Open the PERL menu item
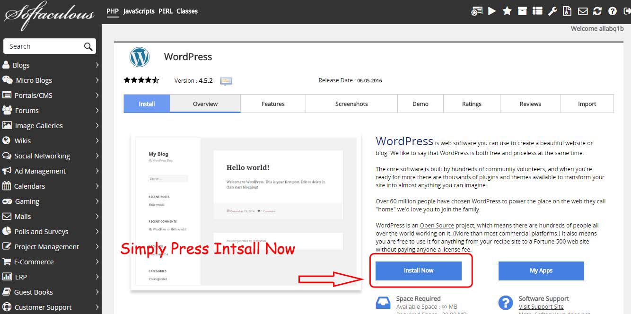This screenshot has height=314, width=631. [x=166, y=11]
